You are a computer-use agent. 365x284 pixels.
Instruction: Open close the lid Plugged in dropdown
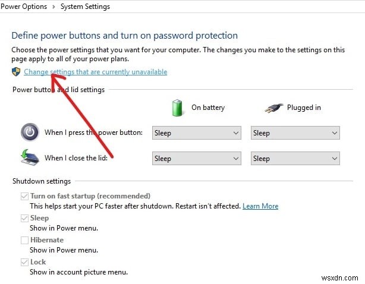[295, 159]
